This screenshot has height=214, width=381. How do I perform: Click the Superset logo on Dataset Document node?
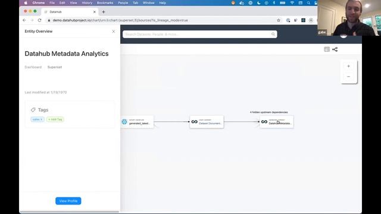[195, 122]
